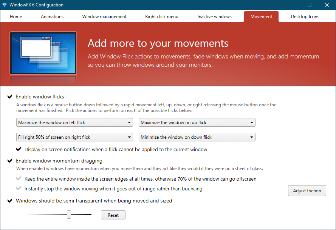Open the left flick action dropdown
The image size is (336, 230).
tap(75, 123)
